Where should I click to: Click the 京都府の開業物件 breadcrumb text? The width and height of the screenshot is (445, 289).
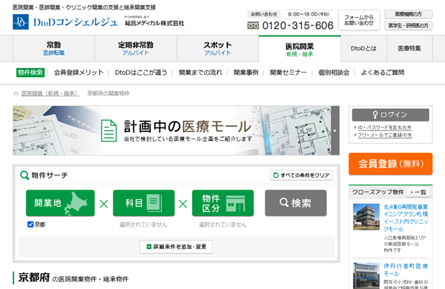point(108,93)
